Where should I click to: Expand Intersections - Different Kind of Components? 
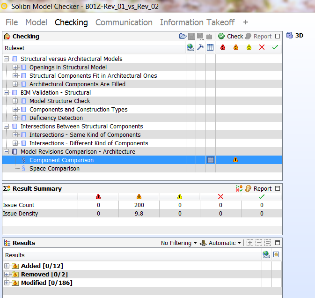15,143
